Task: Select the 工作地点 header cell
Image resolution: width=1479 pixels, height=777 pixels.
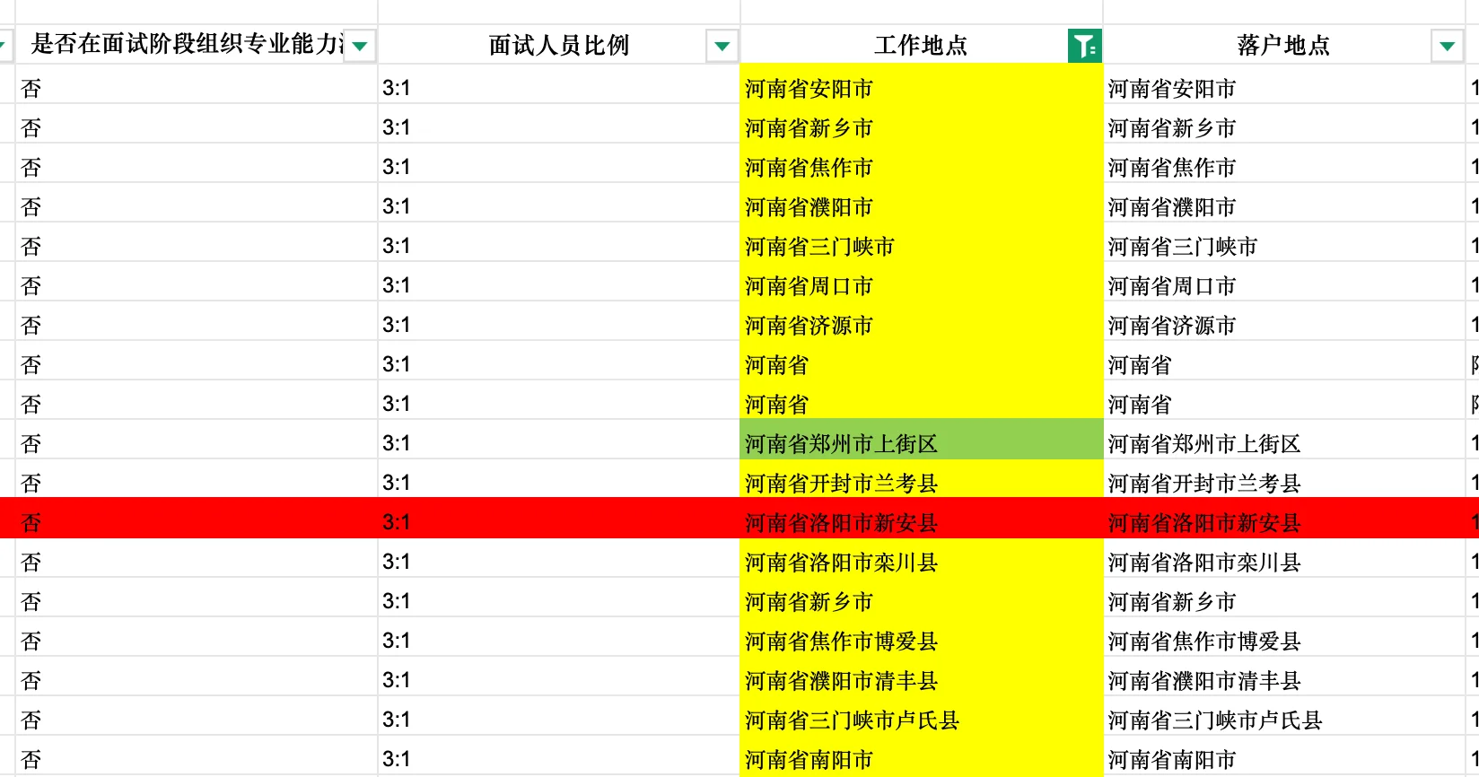Action: pos(921,45)
